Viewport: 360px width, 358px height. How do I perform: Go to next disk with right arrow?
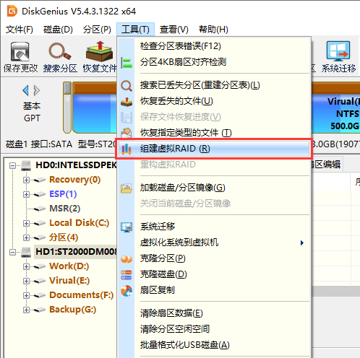pos(37,90)
